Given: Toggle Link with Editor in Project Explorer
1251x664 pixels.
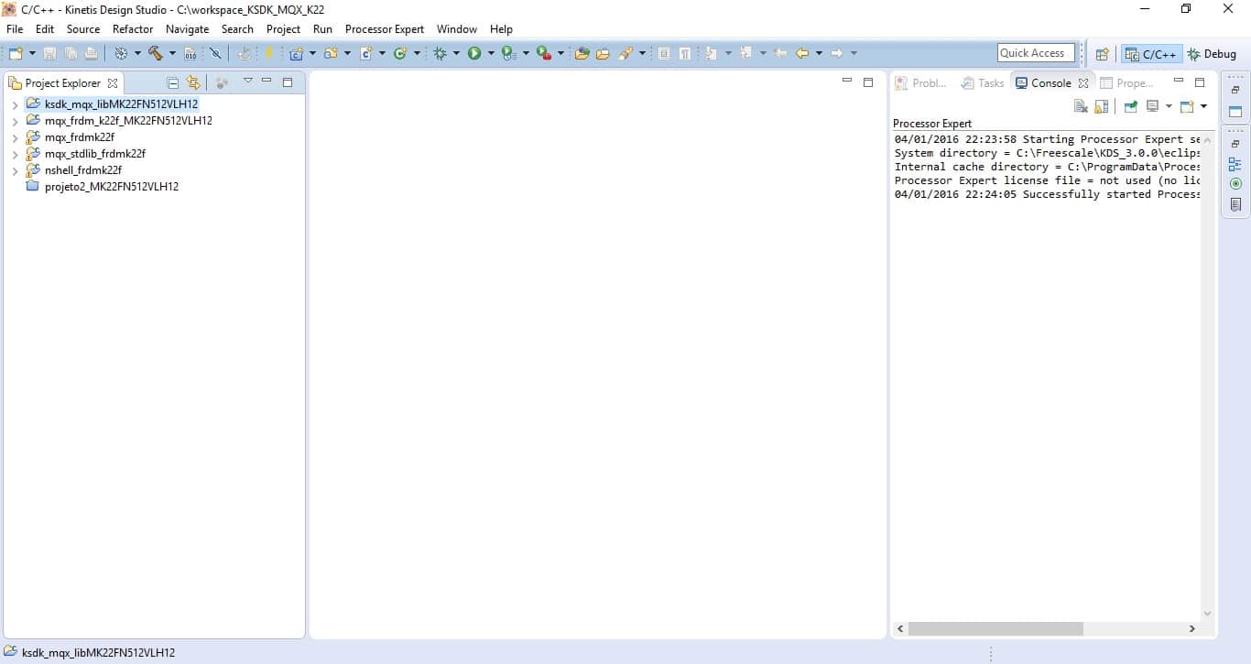Looking at the screenshot, I should click(x=193, y=82).
